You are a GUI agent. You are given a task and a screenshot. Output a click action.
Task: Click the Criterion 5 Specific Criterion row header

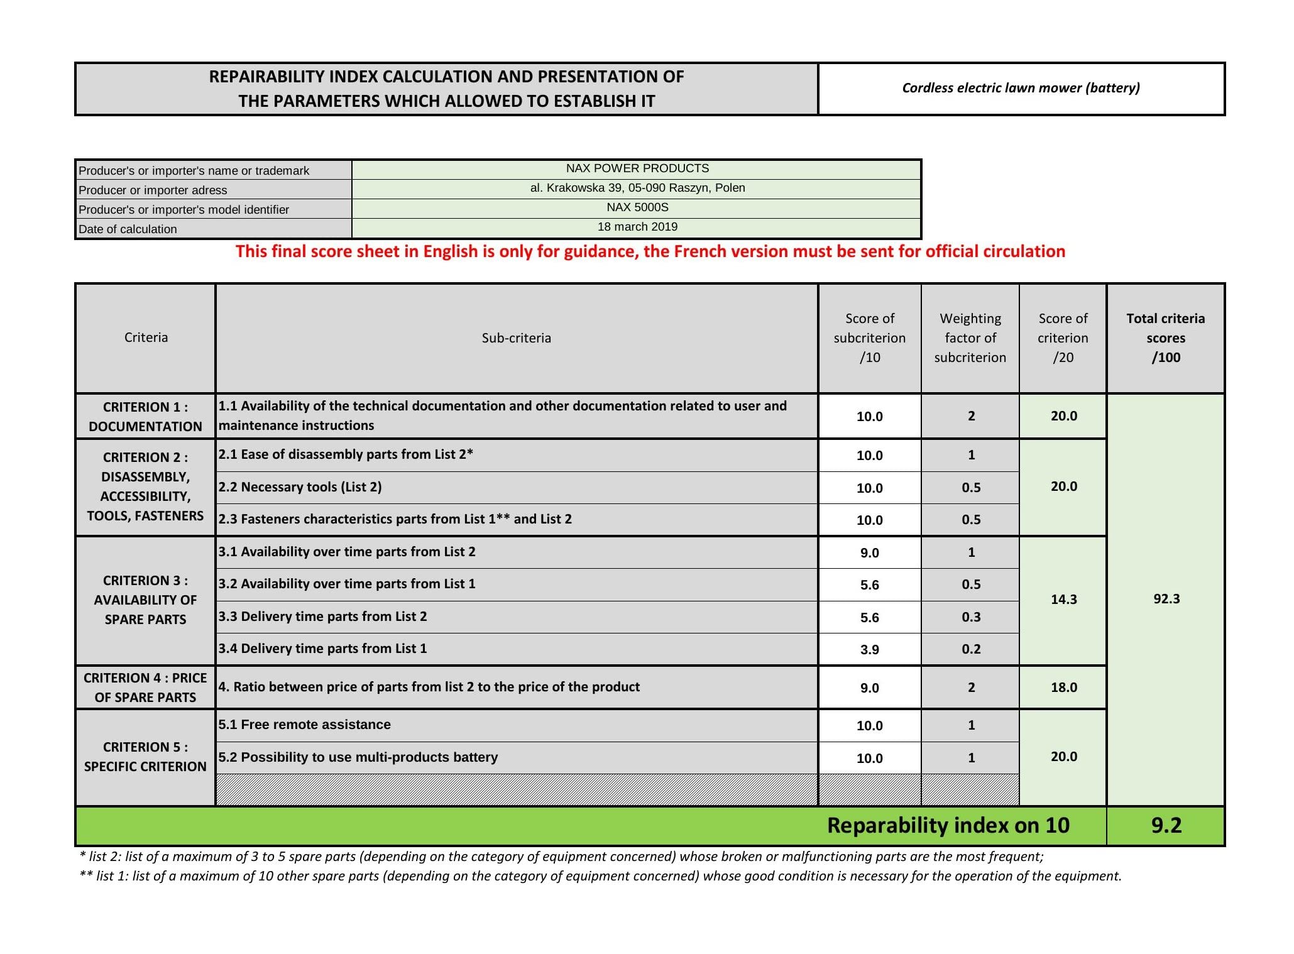[x=145, y=757]
